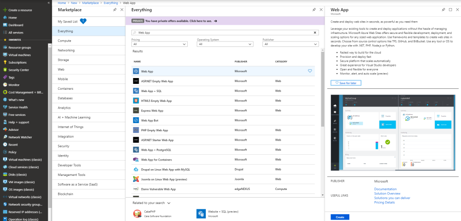461x221 pixels.
Task: Open Home from the sidebar icon
Action: pos(5,18)
